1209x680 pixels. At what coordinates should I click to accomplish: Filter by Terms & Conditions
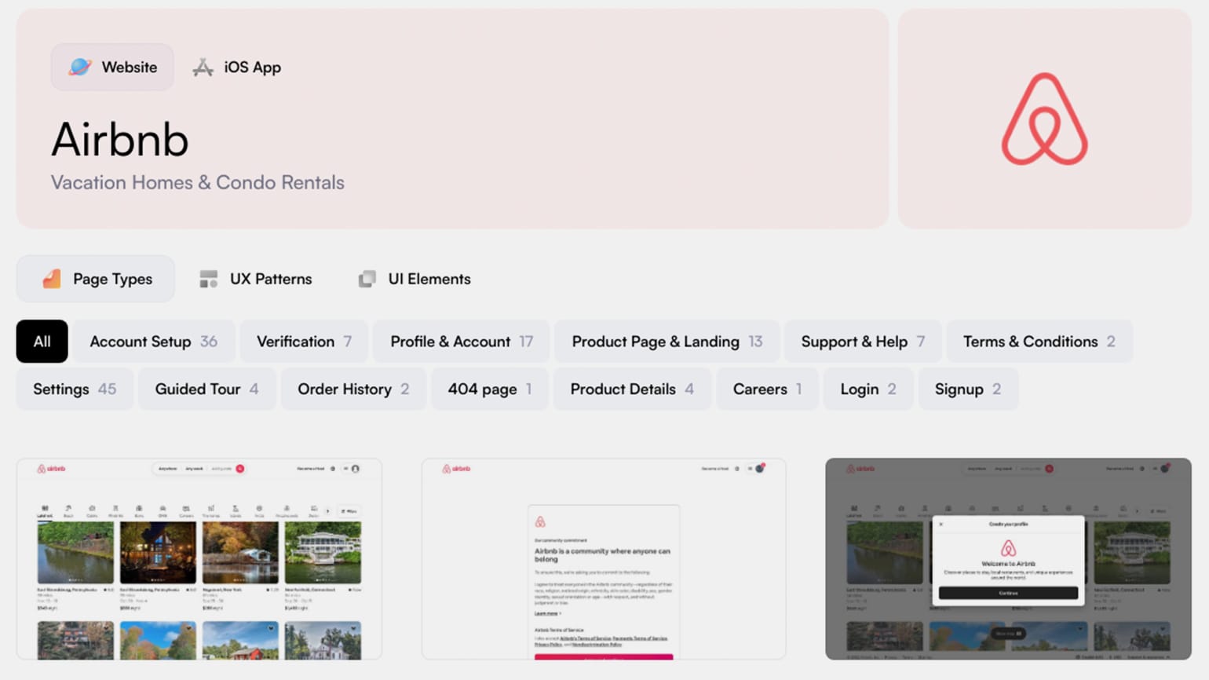[x=1039, y=341]
